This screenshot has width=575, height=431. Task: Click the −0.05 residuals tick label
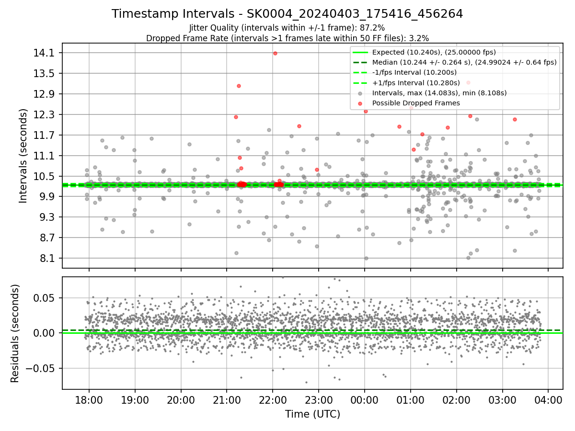pos(40,368)
